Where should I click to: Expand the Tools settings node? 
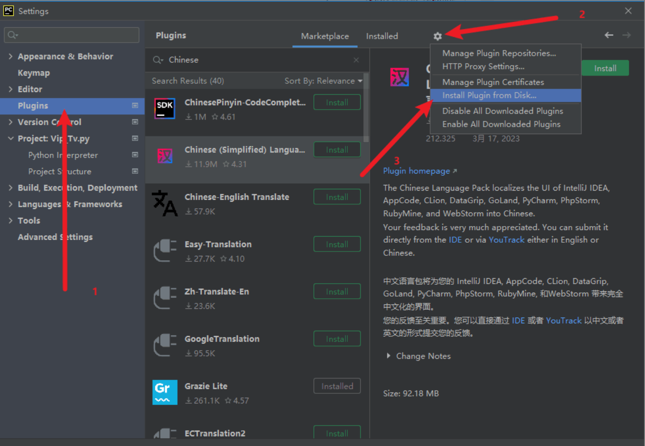11,220
